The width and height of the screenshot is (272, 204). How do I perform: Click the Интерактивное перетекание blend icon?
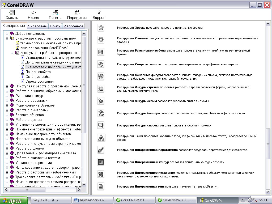(x=101, y=150)
